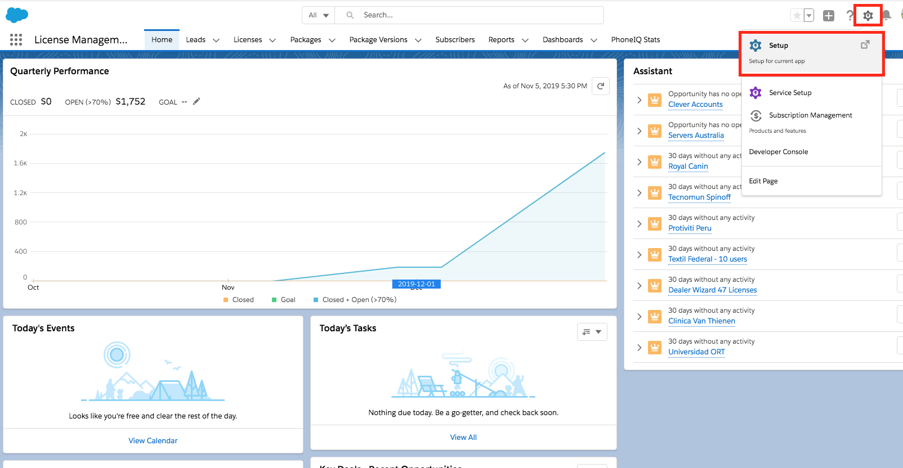Expand the favorites list dropdown arrow
Image resolution: width=903 pixels, height=468 pixels.
(x=809, y=16)
